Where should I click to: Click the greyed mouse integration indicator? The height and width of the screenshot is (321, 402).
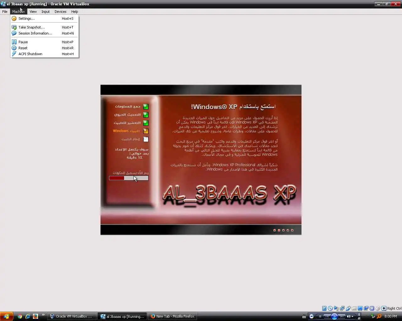[378, 308]
